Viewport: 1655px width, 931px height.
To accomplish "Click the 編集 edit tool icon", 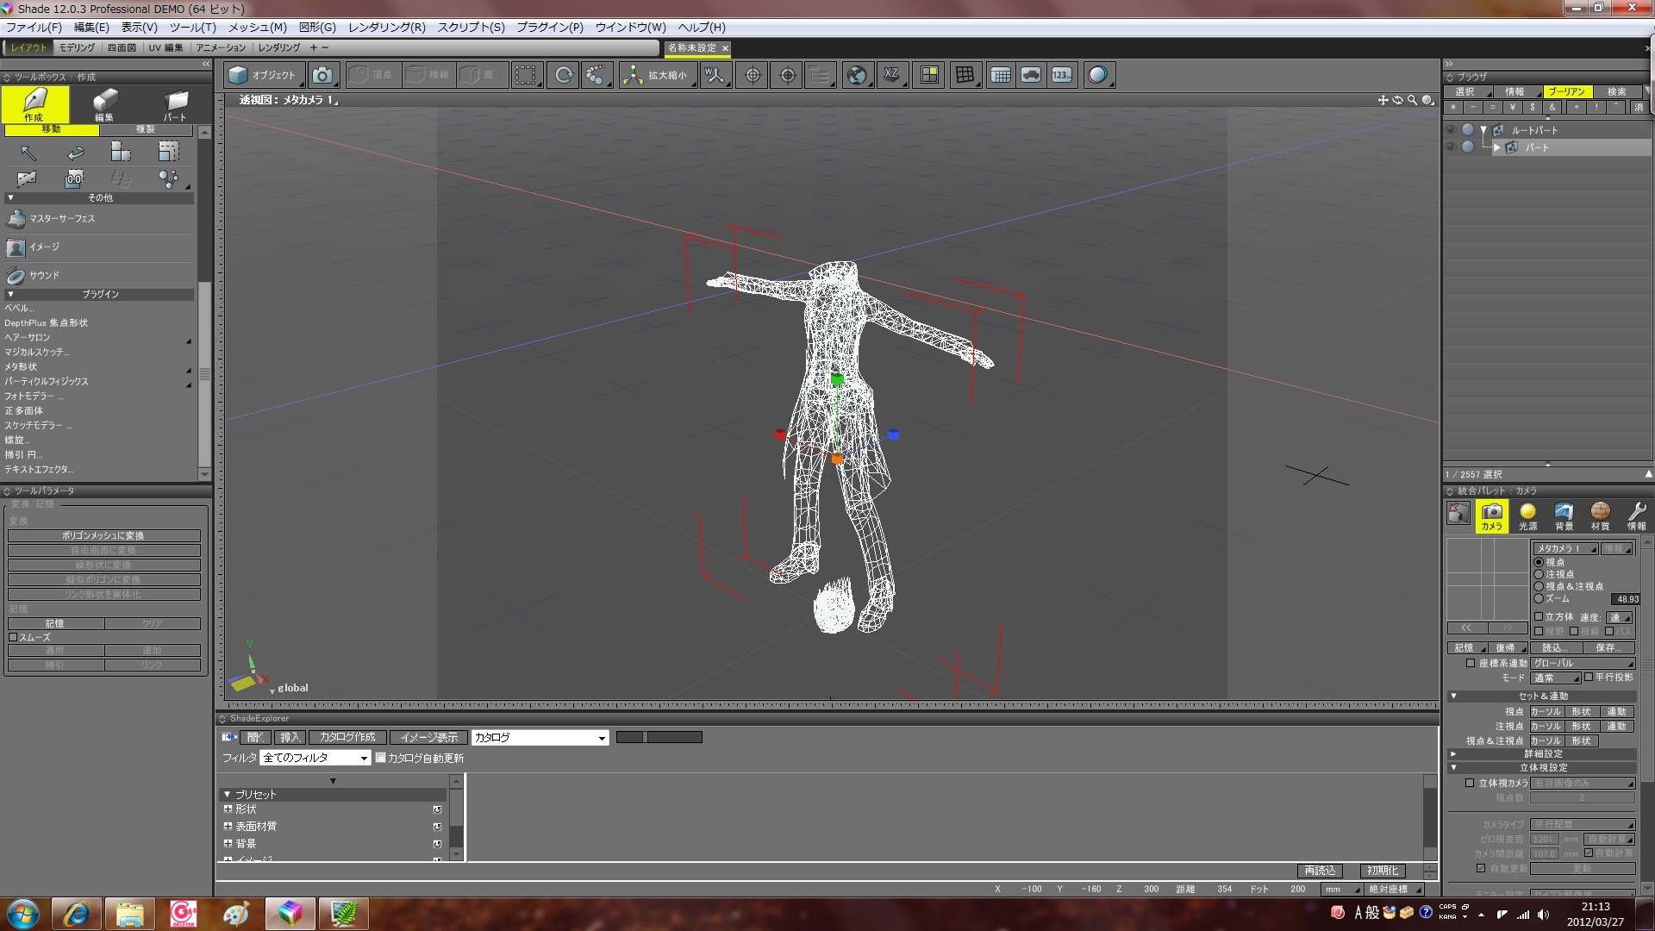I will click(x=104, y=104).
